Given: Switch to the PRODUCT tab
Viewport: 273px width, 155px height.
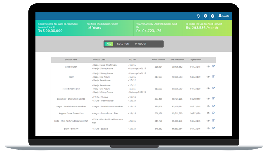Looking at the screenshot, I should (x=141, y=44).
